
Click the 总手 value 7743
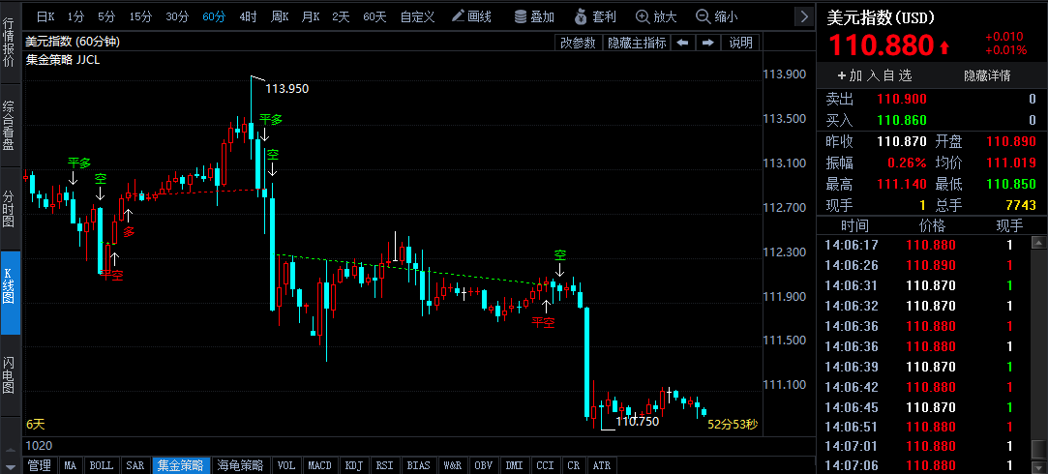1021,204
